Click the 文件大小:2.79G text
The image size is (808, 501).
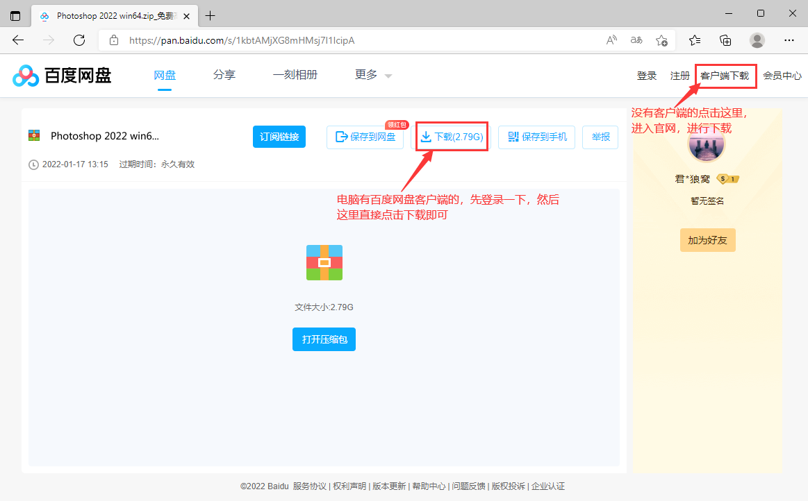324,307
